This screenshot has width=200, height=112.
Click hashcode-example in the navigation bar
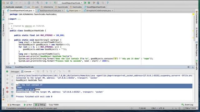13,7
